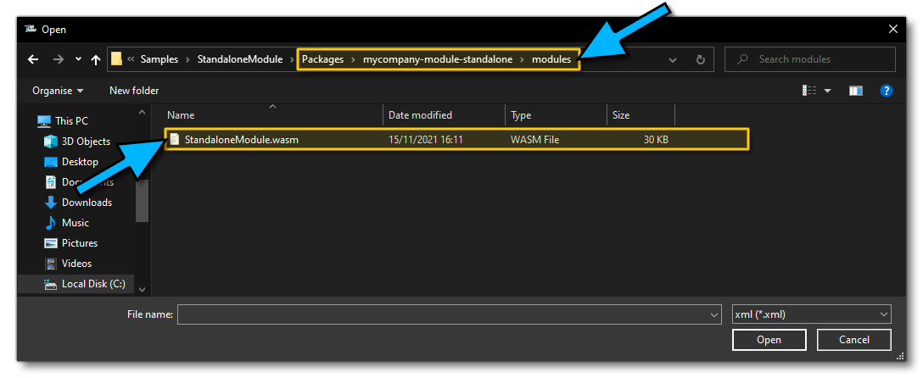923x378 pixels.
Task: Go forward with the right arrow
Action: click(59, 59)
